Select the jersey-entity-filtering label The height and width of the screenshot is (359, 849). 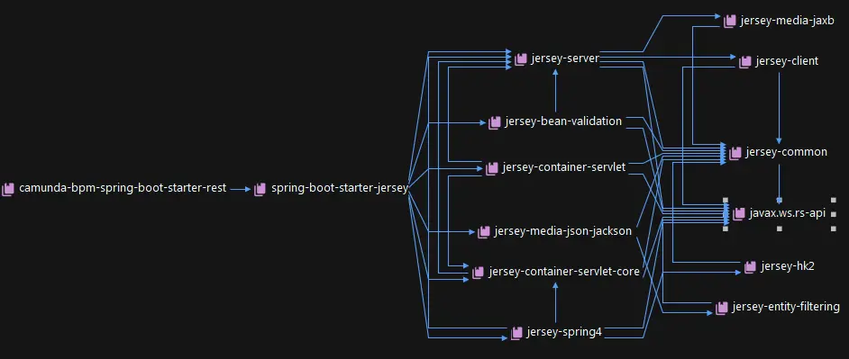click(786, 307)
